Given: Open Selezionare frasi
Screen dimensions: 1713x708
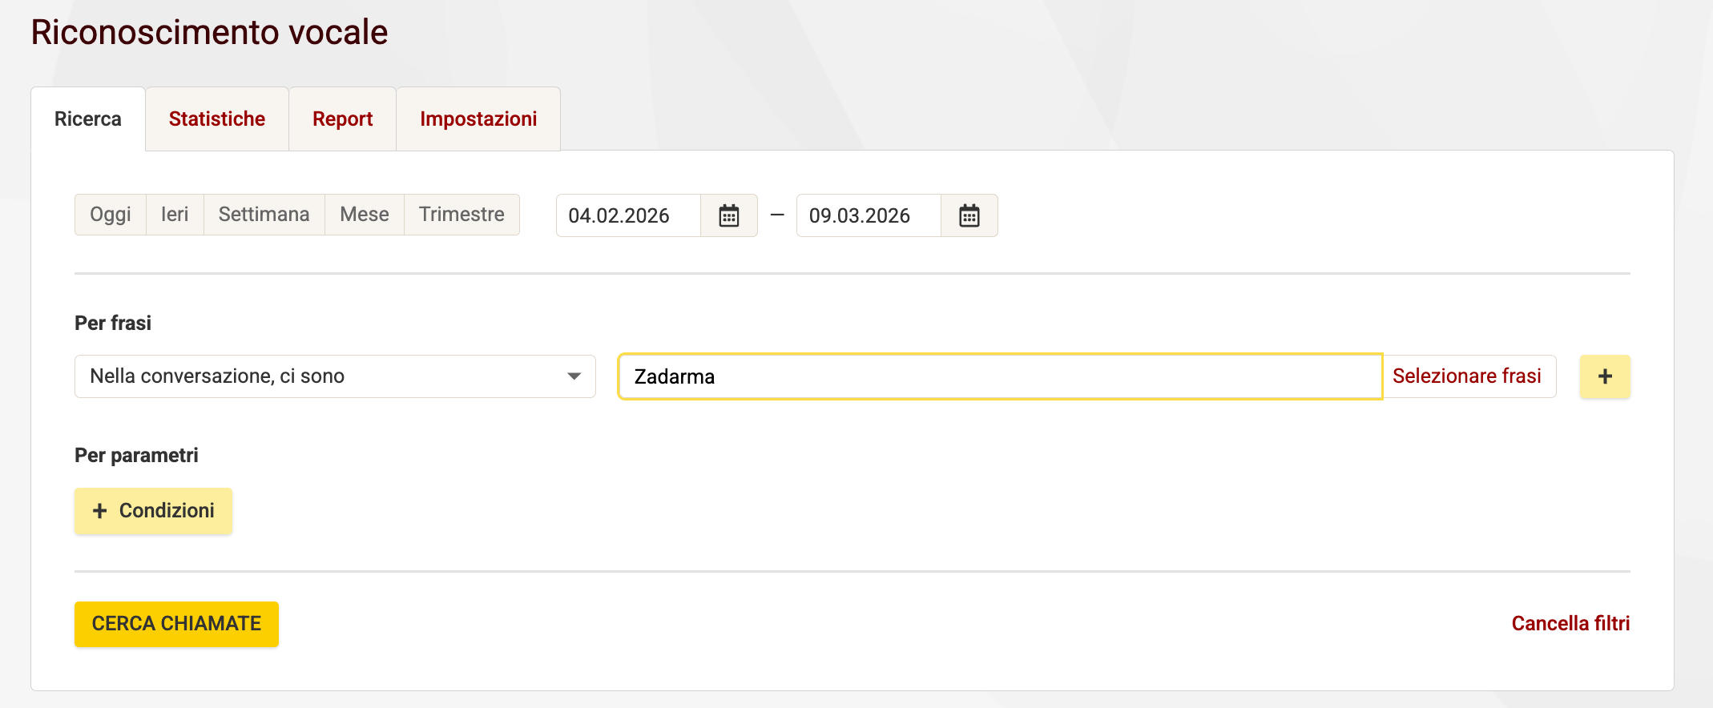Looking at the screenshot, I should pos(1469,376).
